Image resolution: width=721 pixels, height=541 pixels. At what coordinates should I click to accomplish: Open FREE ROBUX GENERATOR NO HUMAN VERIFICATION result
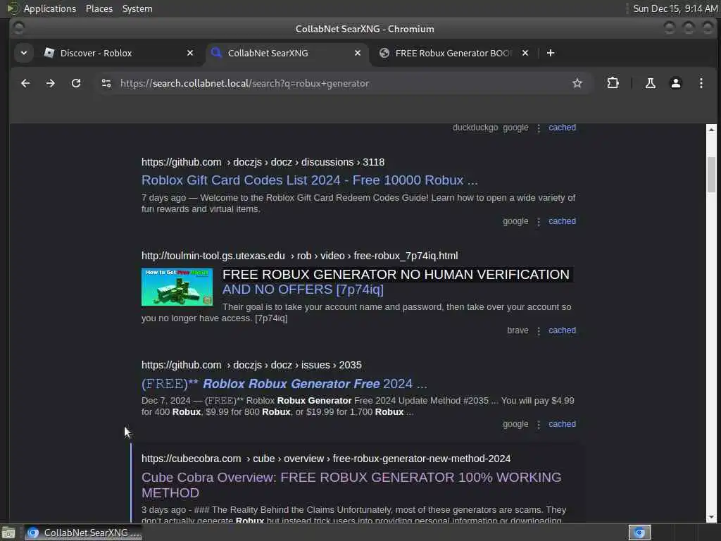[396, 282]
